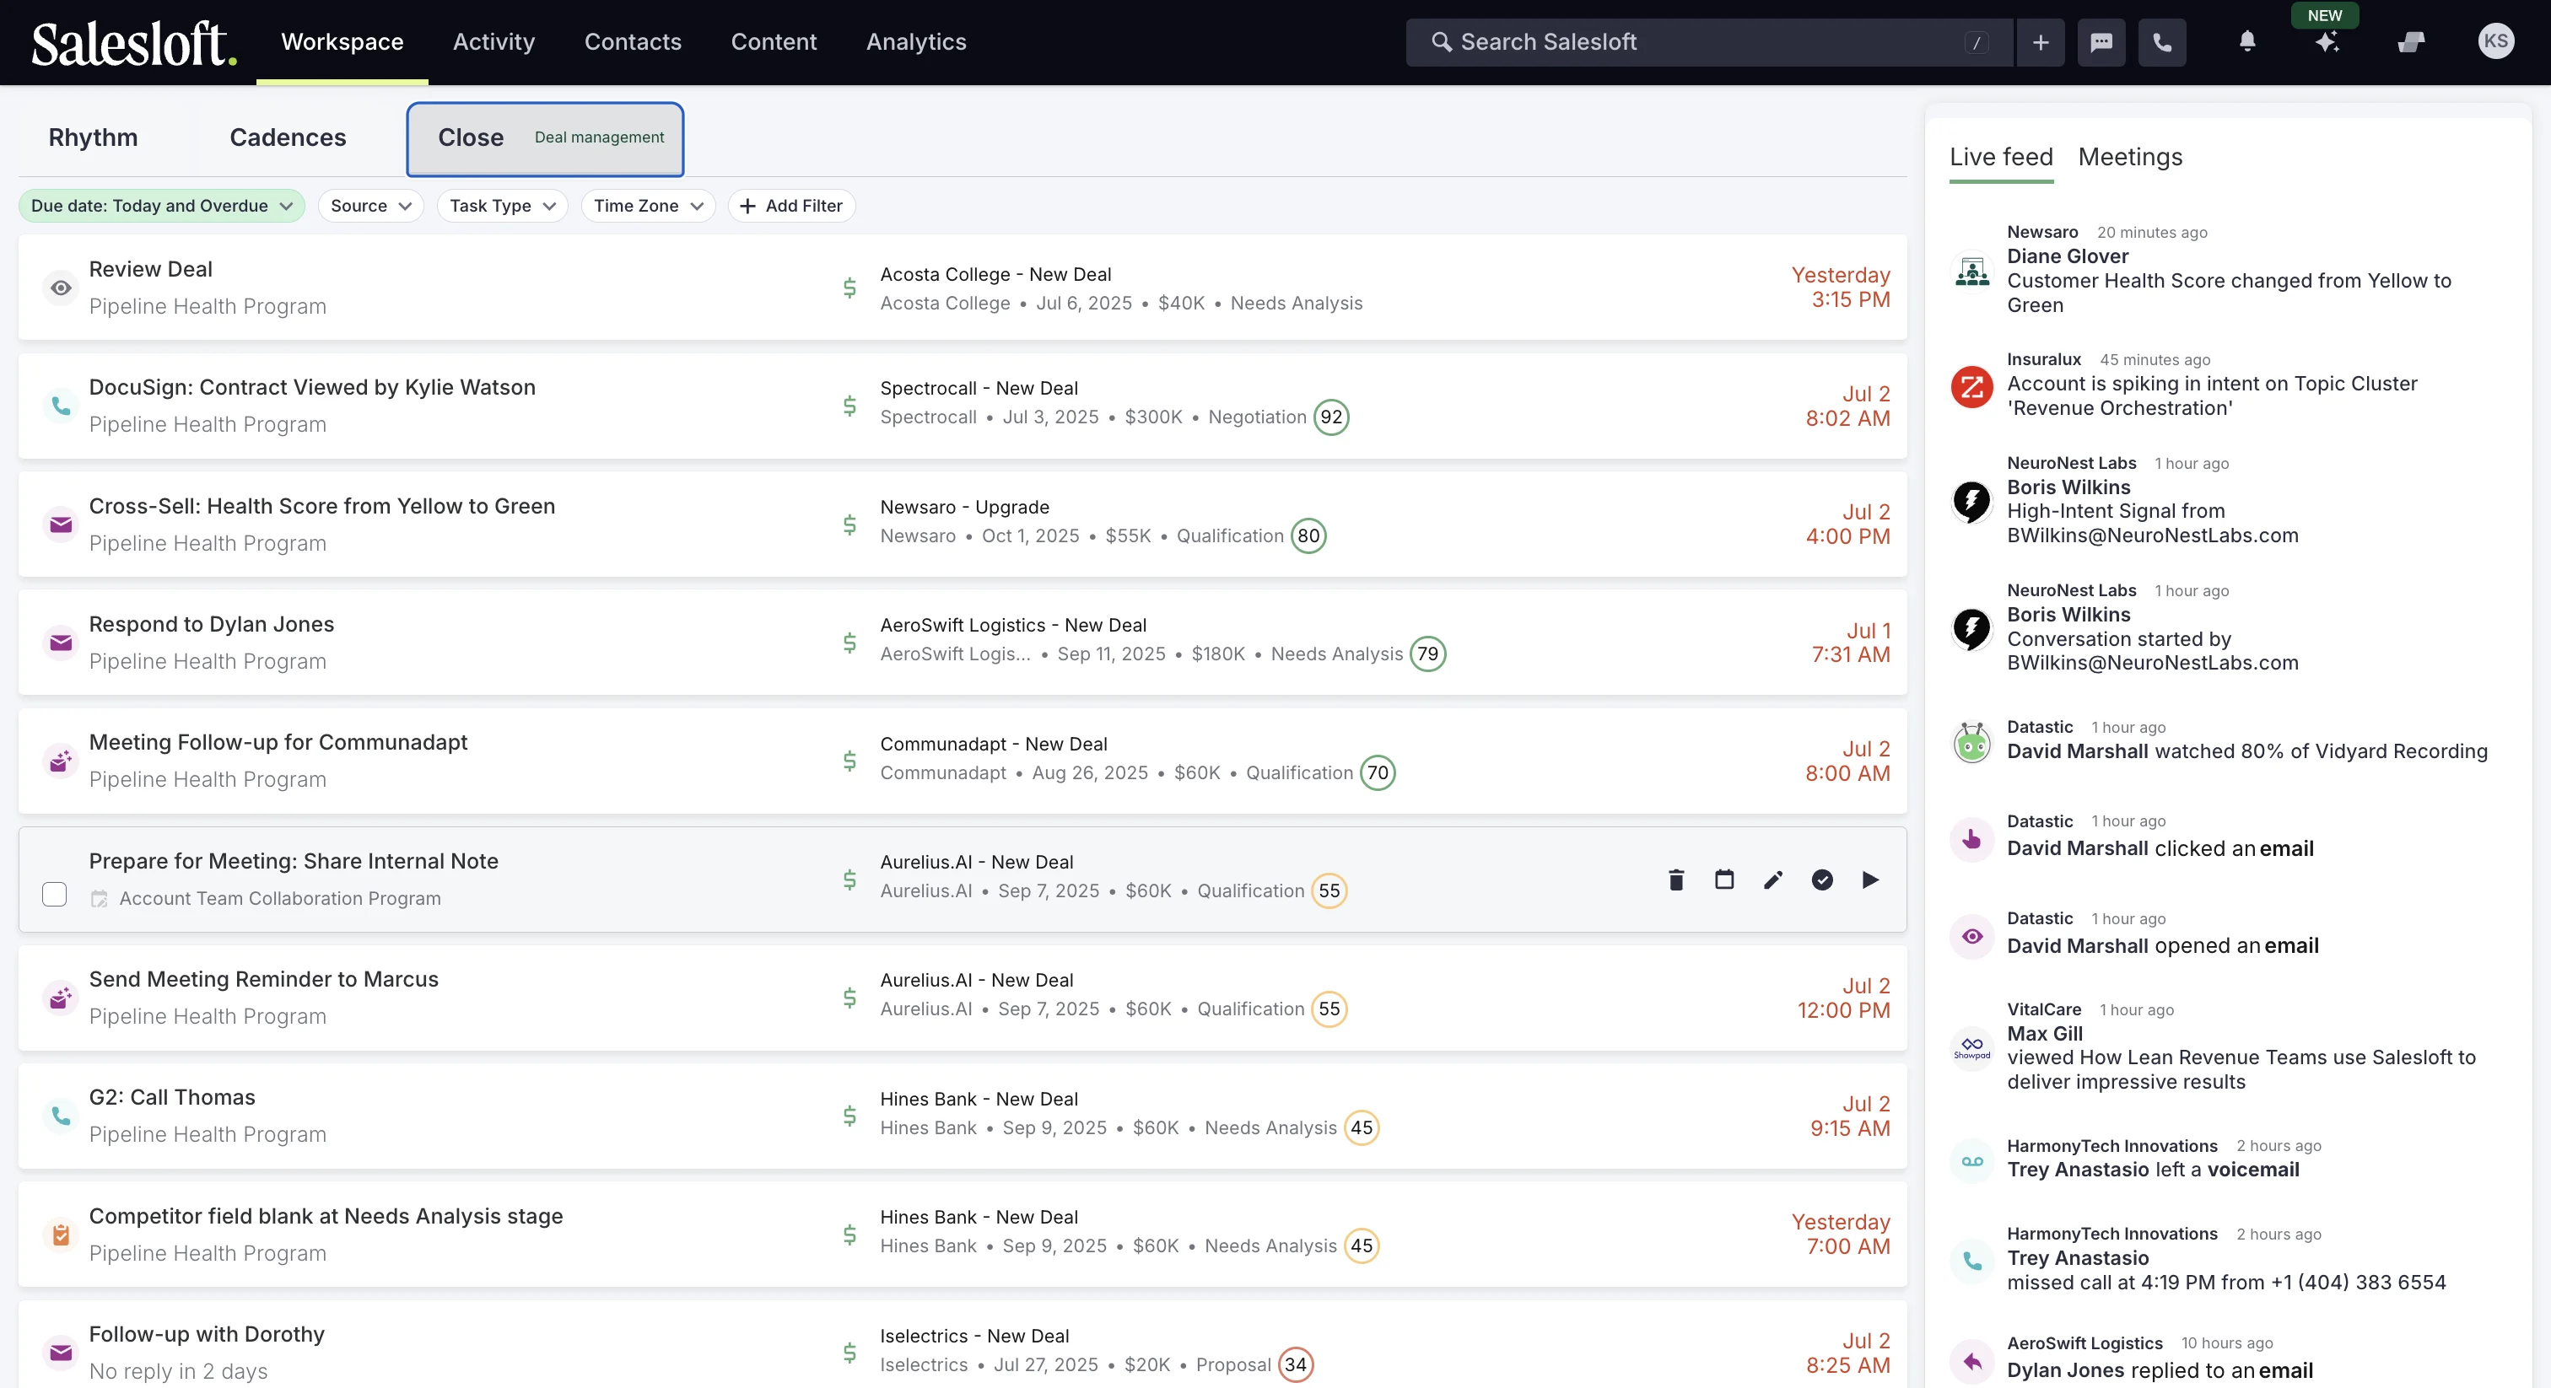Expand the Task Type filter dropdown

point(502,206)
